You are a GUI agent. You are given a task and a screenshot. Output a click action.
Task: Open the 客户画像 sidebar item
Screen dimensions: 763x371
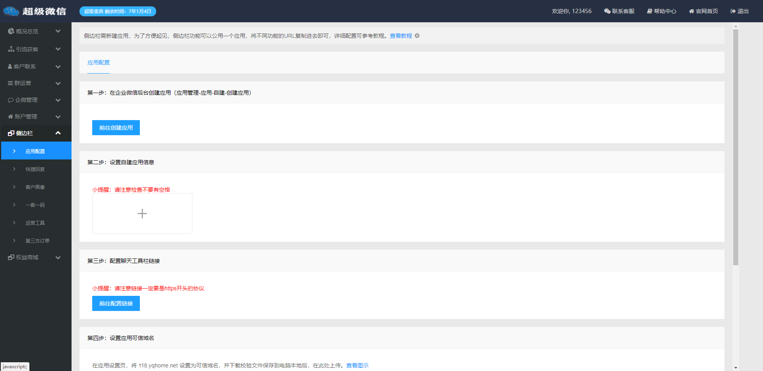click(x=36, y=187)
